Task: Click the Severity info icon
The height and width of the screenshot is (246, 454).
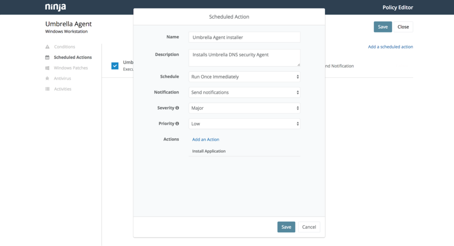Action: coord(177,108)
